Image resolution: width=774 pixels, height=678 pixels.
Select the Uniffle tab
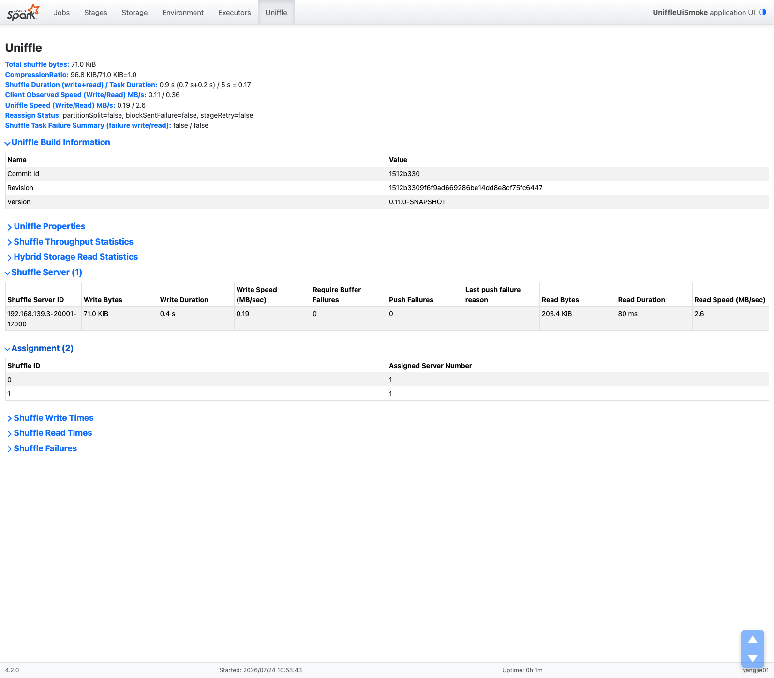tap(276, 12)
